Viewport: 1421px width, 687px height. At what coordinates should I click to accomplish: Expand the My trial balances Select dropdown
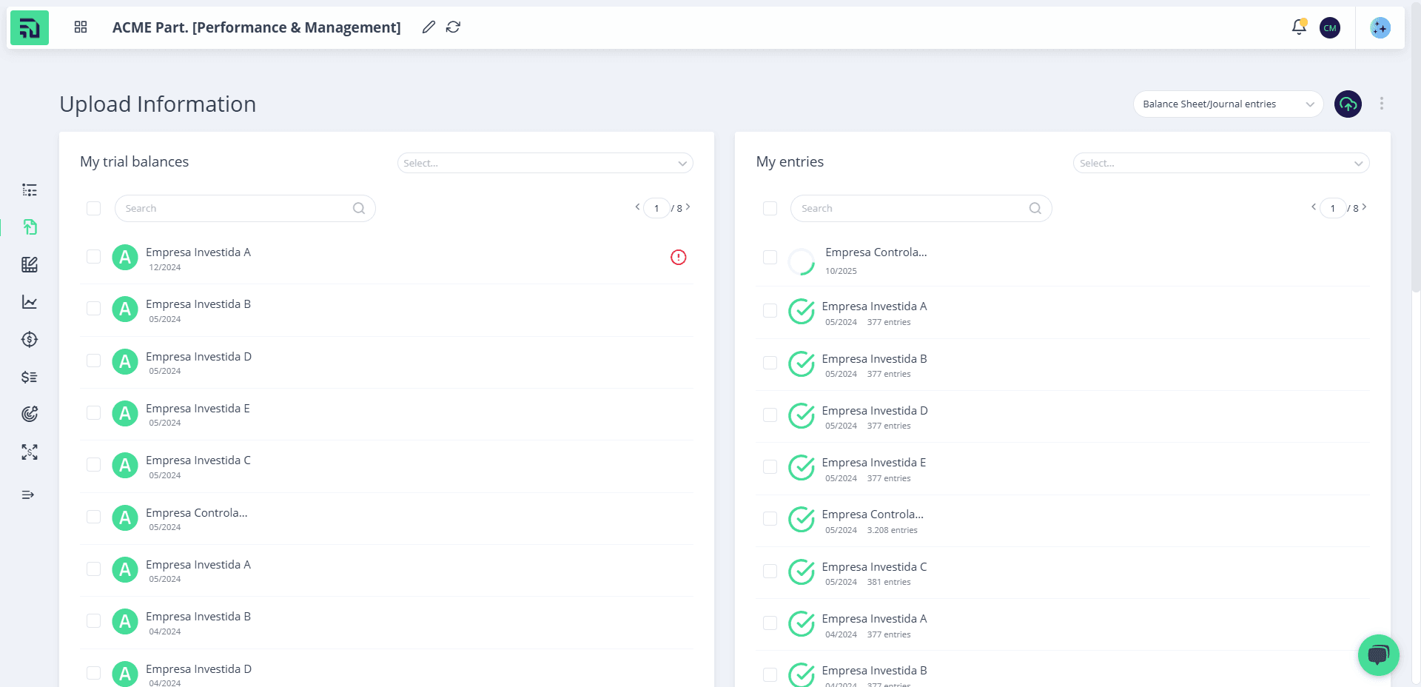tap(545, 163)
